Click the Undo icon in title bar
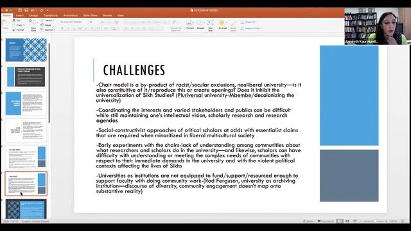The width and height of the screenshot is (411, 231). coord(33,10)
